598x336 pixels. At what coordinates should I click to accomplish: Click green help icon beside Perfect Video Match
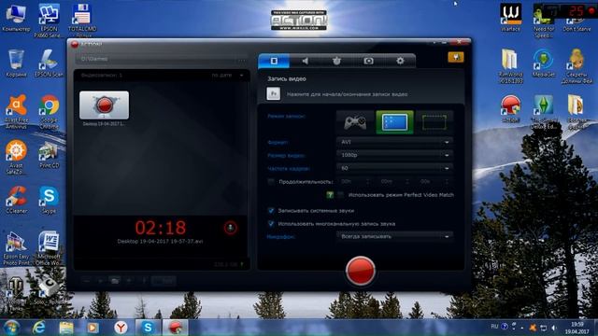click(330, 195)
